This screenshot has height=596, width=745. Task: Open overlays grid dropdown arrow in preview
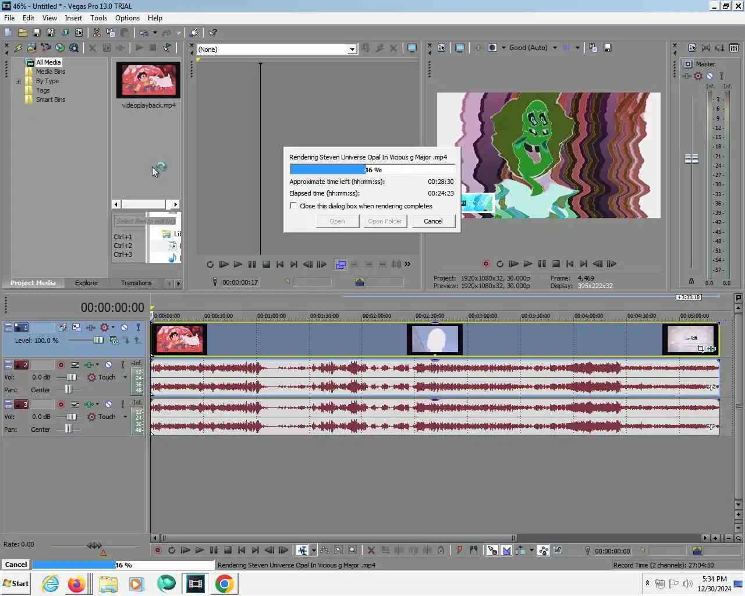(x=577, y=48)
